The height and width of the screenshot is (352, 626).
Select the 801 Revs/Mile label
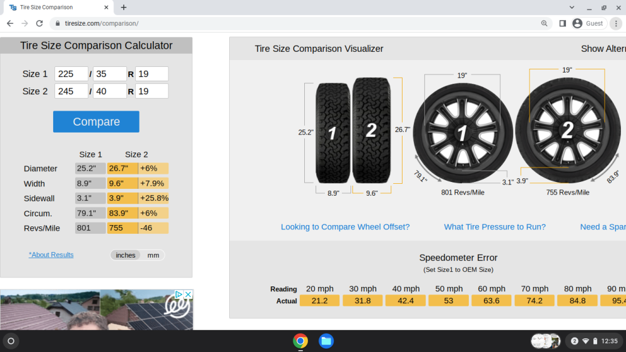(463, 193)
